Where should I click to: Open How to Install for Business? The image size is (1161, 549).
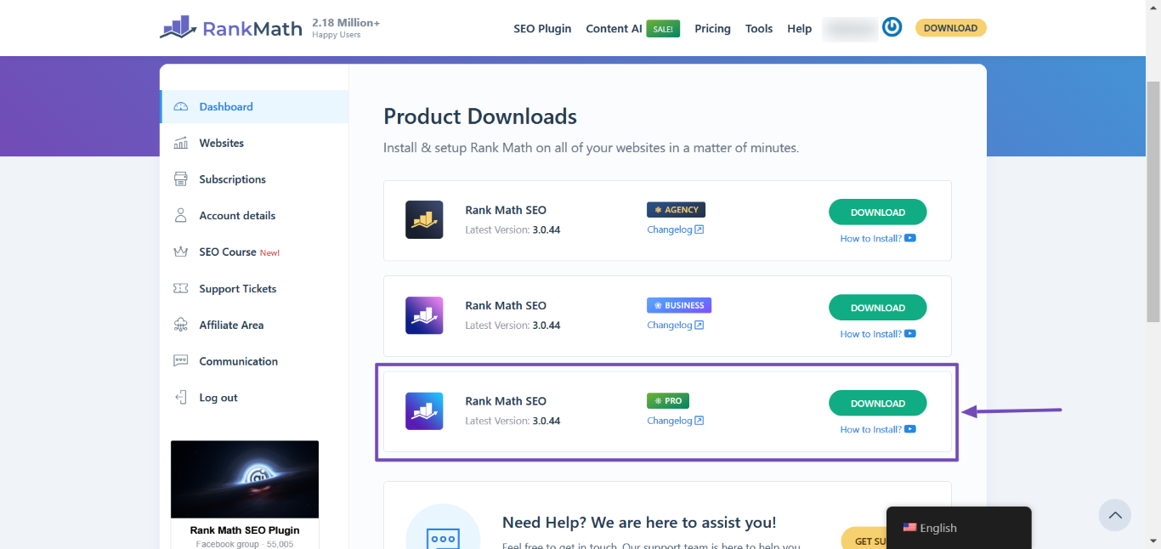870,334
